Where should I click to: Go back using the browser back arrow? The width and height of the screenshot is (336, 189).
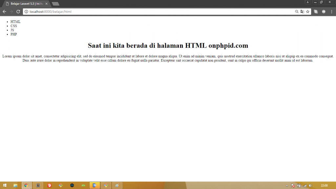pos(4,11)
